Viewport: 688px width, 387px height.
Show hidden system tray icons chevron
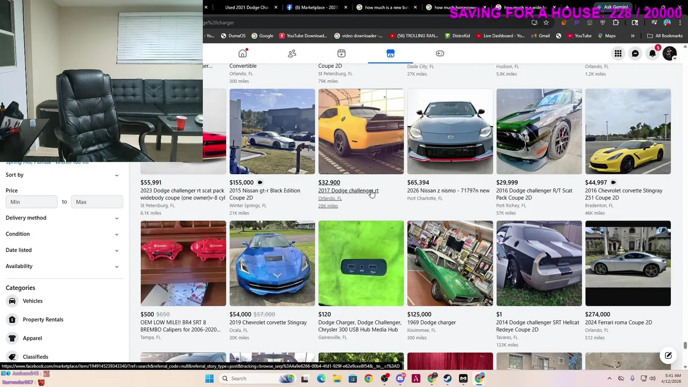coord(609,378)
